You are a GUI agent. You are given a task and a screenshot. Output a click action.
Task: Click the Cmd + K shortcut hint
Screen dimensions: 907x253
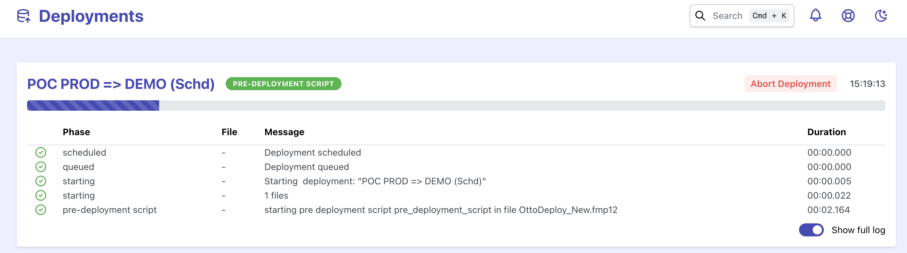769,16
